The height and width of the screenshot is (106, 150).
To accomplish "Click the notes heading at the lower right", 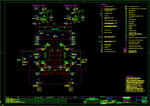I will click(x=129, y=76).
